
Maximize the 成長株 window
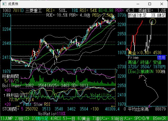(x=150, y=4)
